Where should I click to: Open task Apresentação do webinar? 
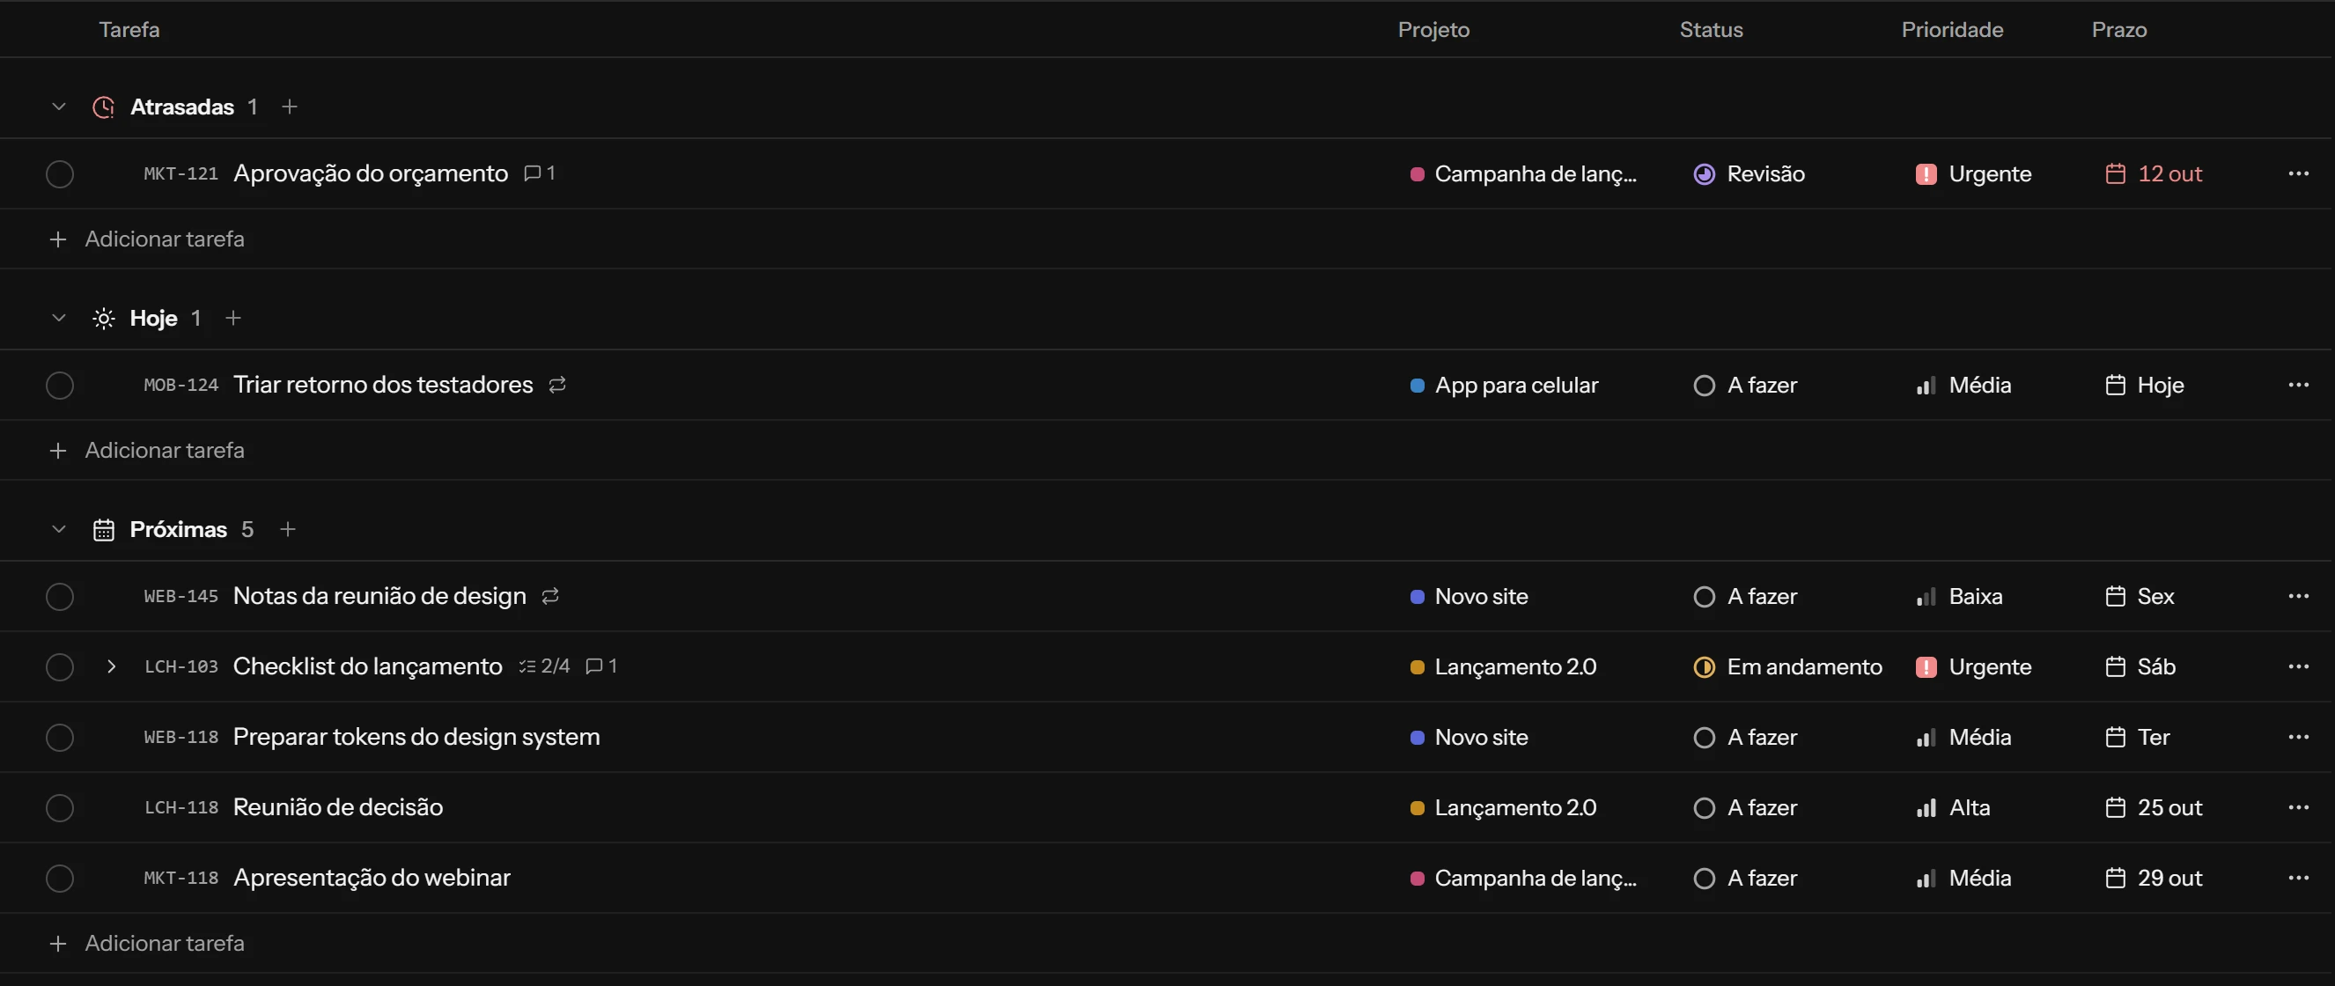372,877
